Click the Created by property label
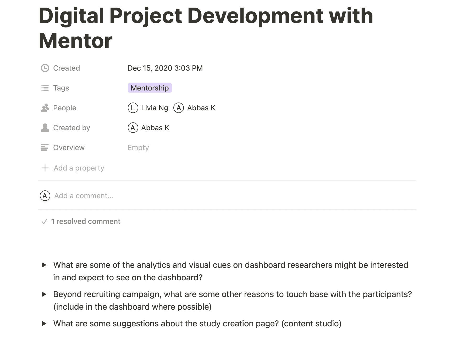This screenshot has height=340, width=451. click(x=71, y=128)
